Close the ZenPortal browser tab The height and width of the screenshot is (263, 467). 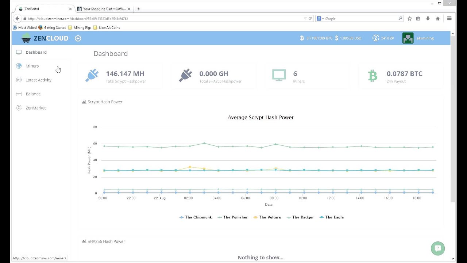pos(70,9)
